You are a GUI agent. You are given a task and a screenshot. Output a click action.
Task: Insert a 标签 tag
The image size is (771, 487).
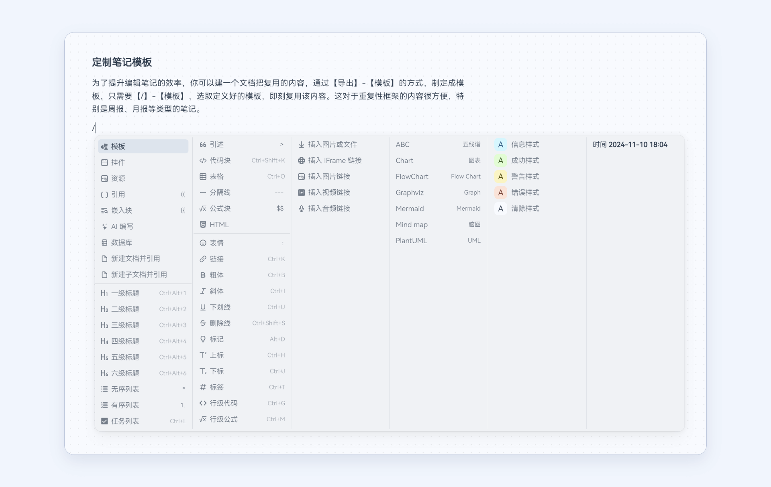pyautogui.click(x=242, y=388)
